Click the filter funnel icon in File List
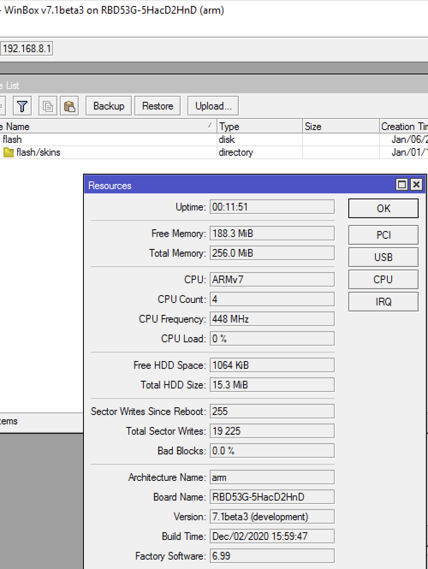 coord(22,106)
